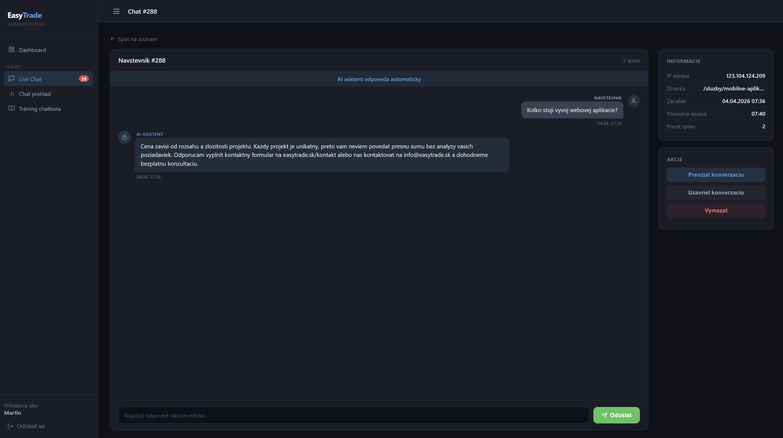The image size is (783, 438).
Task: Toggle the hamburger sidebar menu icon
Action: pos(116,12)
